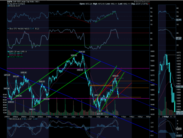183x138 pixels.
Task: Click the 1837.49 low price annotation
Action: (x=100, y=114)
